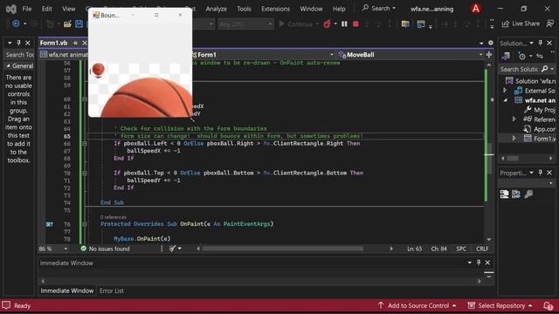Click the Navigate Backward arrow icon
Screen dimensions: 559x314
point(16,24)
